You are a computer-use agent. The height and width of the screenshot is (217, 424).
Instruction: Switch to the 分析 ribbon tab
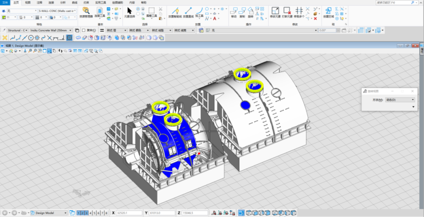[x=63, y=2]
